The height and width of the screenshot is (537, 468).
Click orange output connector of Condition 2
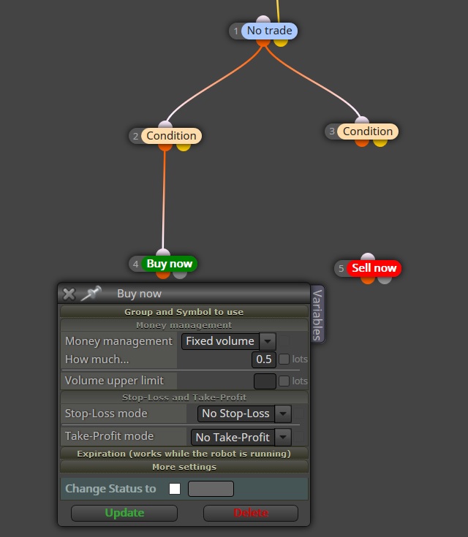[165, 148]
